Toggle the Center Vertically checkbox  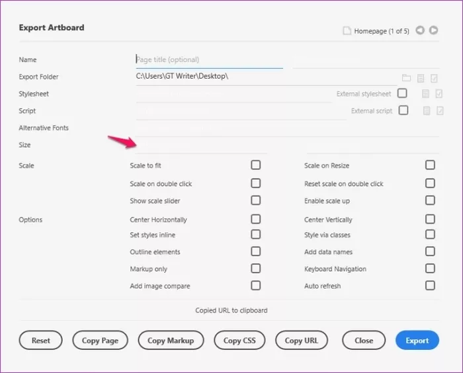(x=430, y=219)
